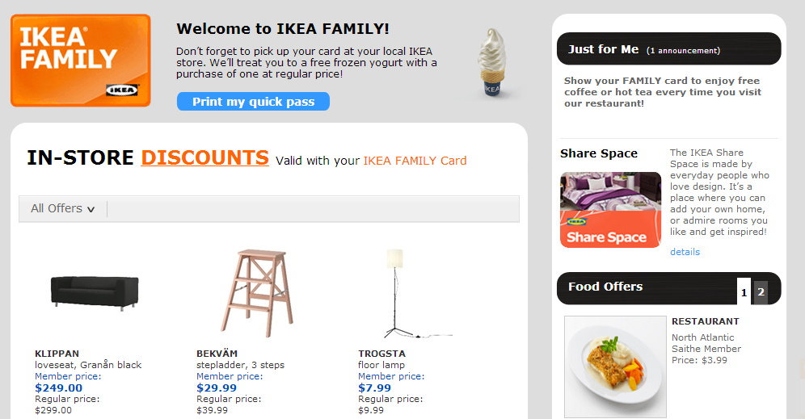
Task: Select Food Offers page 1 tab
Action: [x=744, y=291]
